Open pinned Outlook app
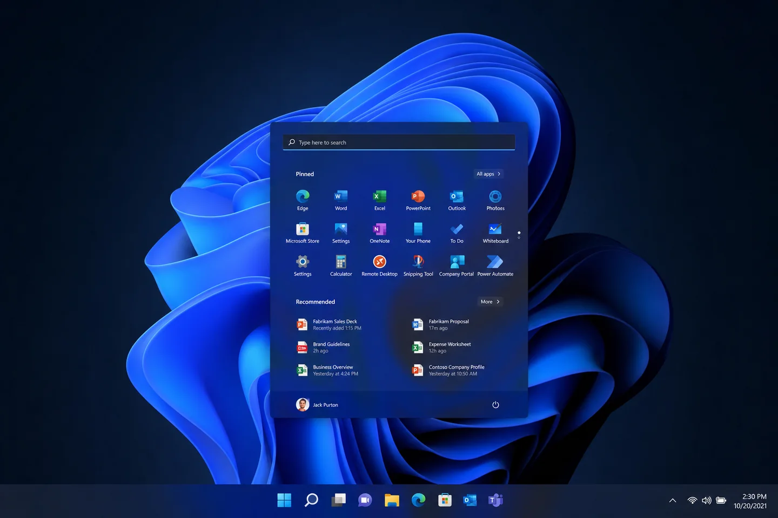778x518 pixels. point(457,200)
